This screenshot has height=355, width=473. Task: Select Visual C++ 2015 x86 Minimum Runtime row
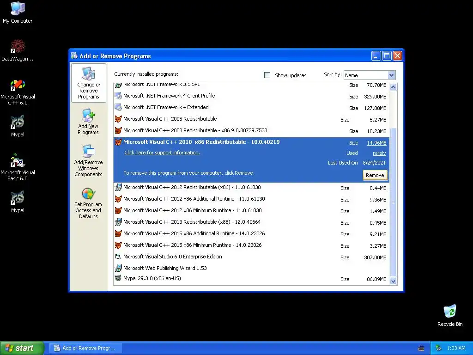click(x=251, y=245)
